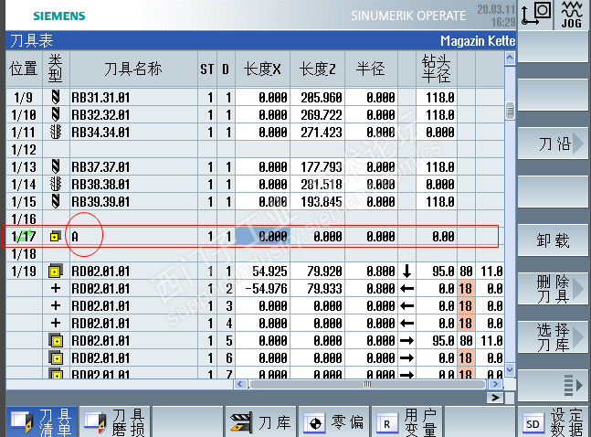
Task: Open the 设定数据 SD setting data softkey
Action: click(554, 421)
